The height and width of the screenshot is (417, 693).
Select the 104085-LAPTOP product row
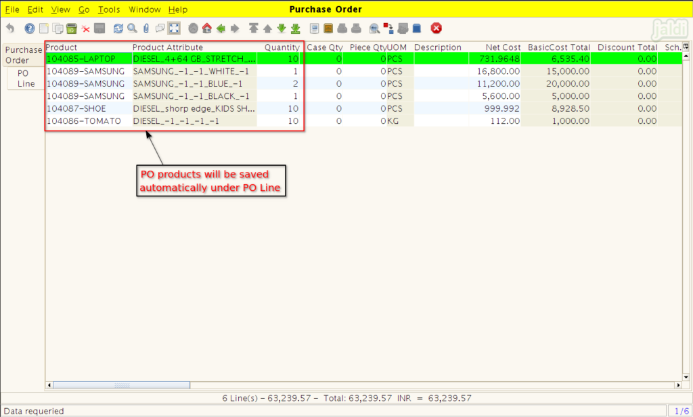[x=363, y=59]
